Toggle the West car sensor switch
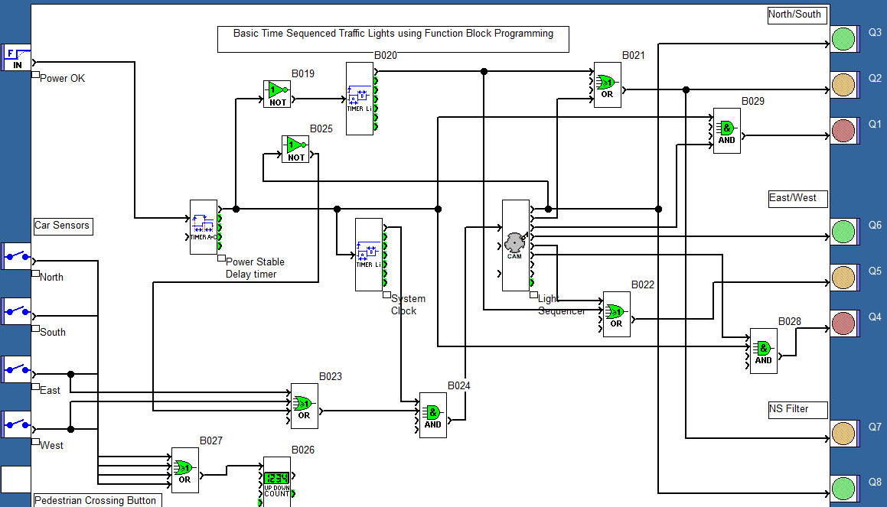 tap(15, 424)
